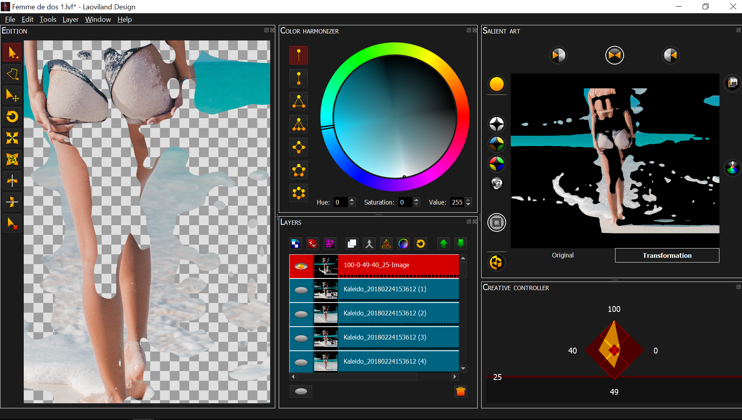Click the orange circle button in Salient Art
This screenshot has height=420, width=742.
(496, 84)
